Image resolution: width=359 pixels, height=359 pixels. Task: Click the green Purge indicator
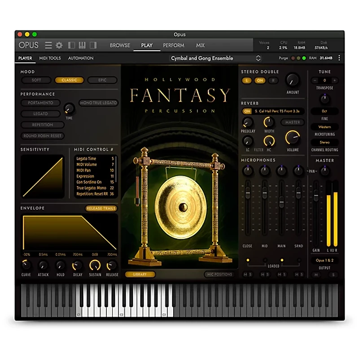coord(304,58)
